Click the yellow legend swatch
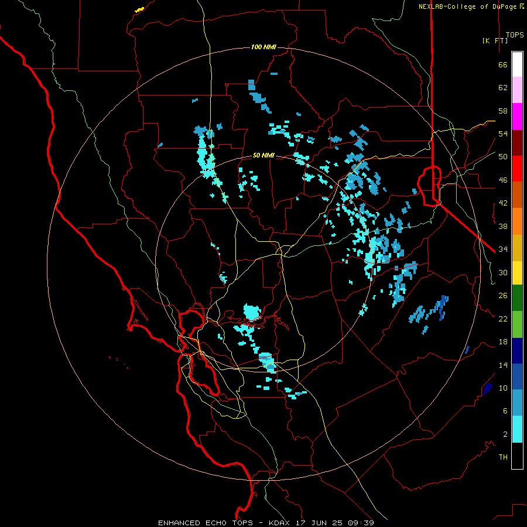Image resolution: width=527 pixels, height=527 pixels. 517,272
